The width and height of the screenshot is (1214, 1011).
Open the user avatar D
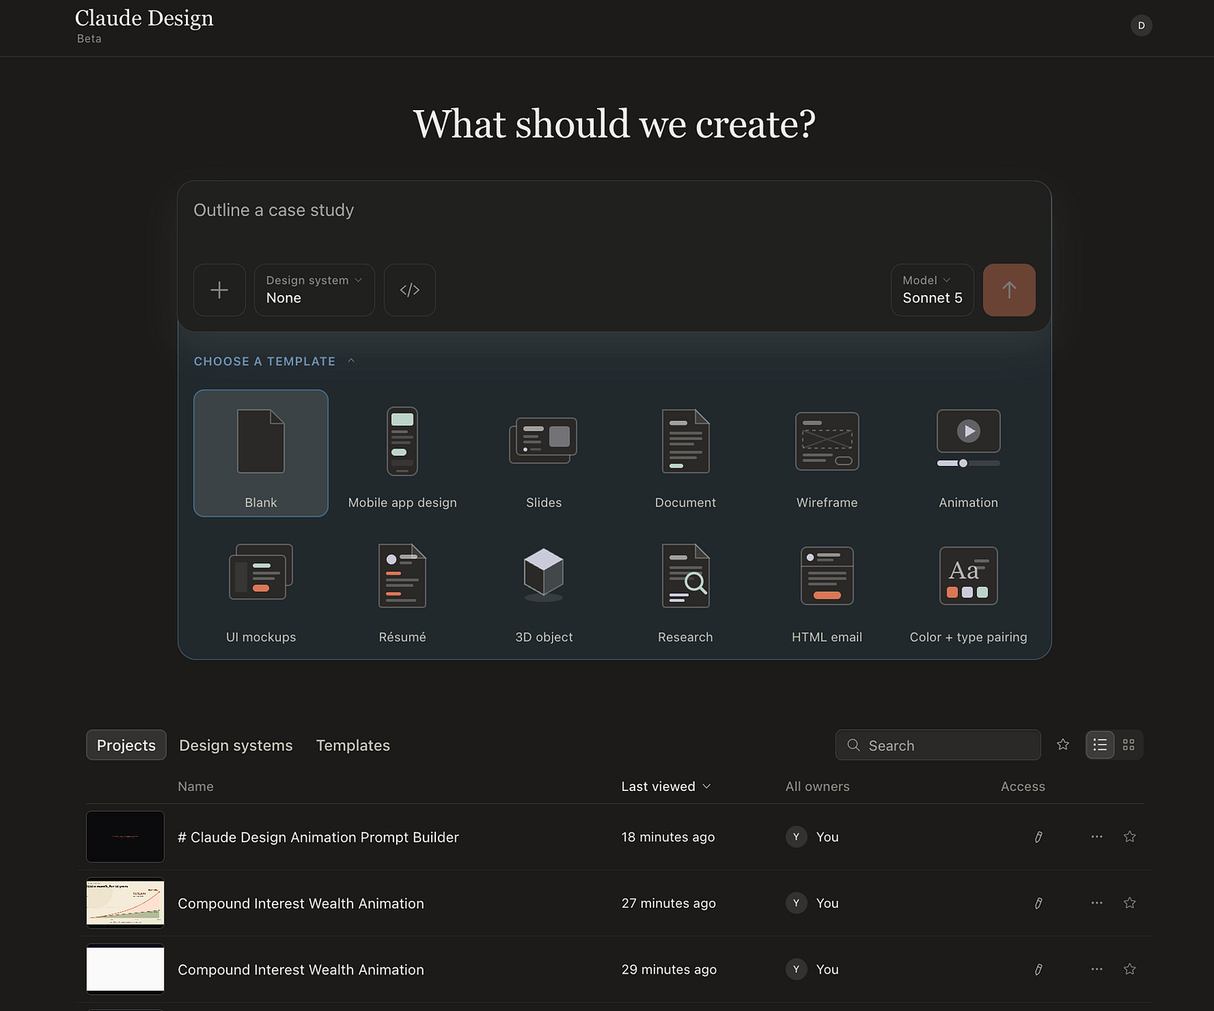pos(1141,26)
